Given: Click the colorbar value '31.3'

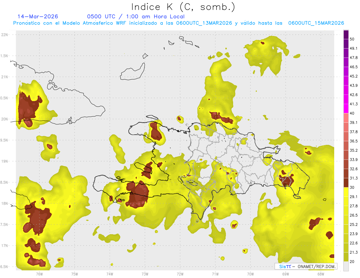Looking at the screenshot, I should (353, 178).
